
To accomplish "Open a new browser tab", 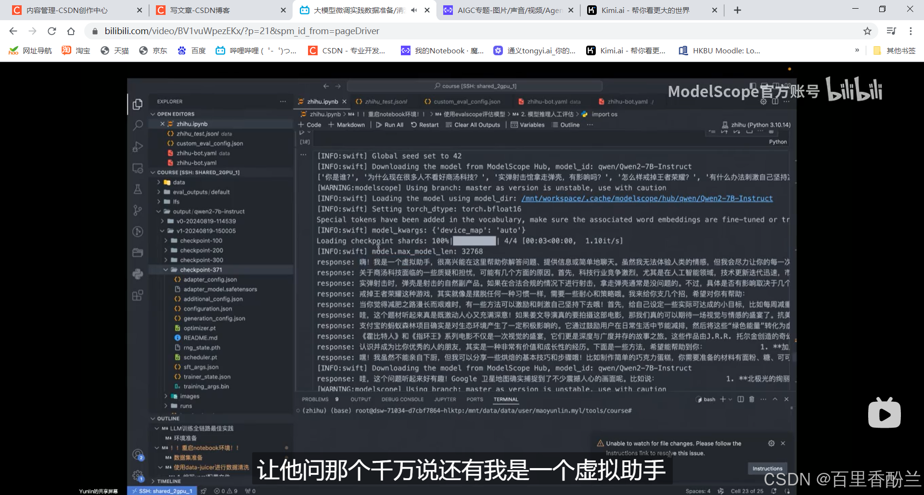I will click(x=737, y=10).
